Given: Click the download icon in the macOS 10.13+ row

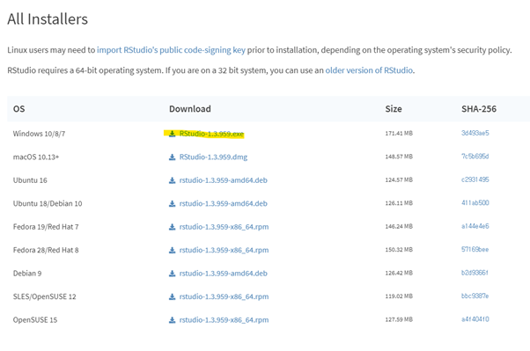Looking at the screenshot, I should click(x=172, y=157).
